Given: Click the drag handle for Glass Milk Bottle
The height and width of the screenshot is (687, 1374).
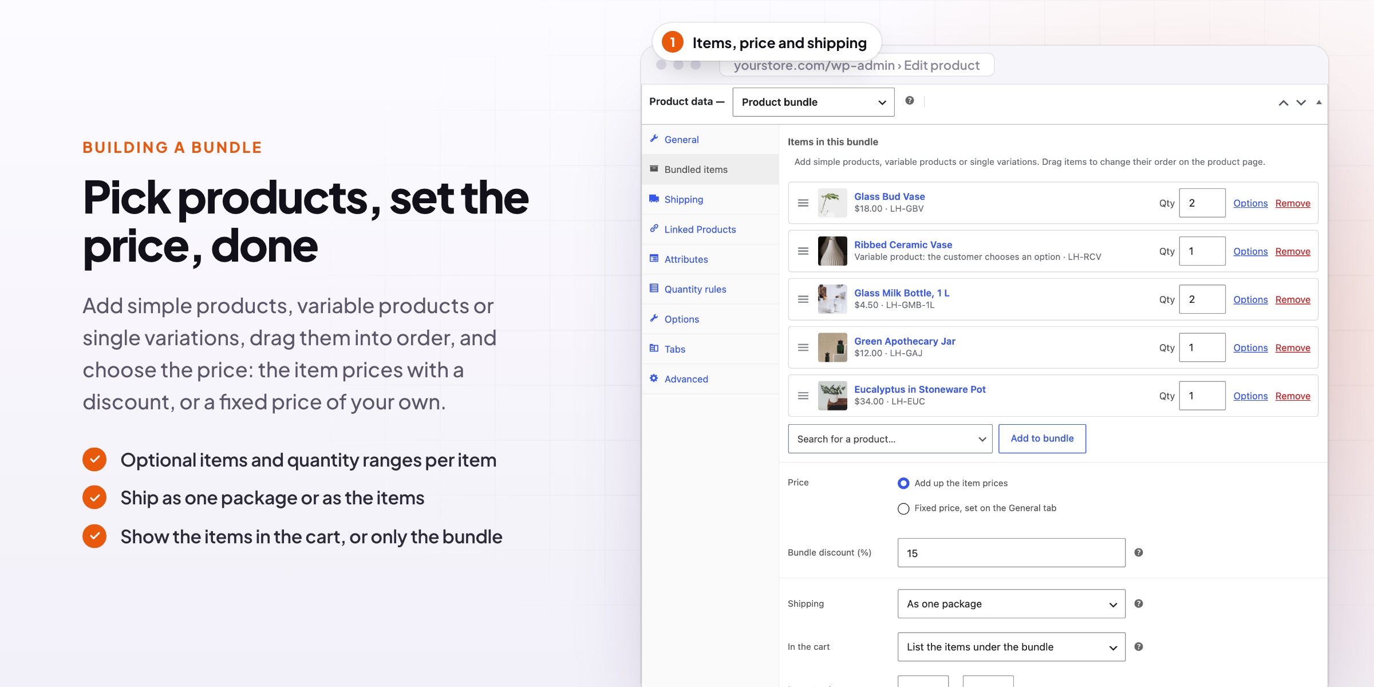Looking at the screenshot, I should click(x=803, y=299).
